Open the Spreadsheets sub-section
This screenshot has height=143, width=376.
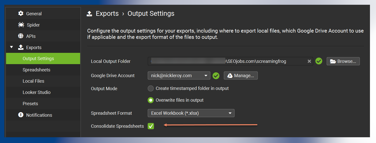[43, 70]
